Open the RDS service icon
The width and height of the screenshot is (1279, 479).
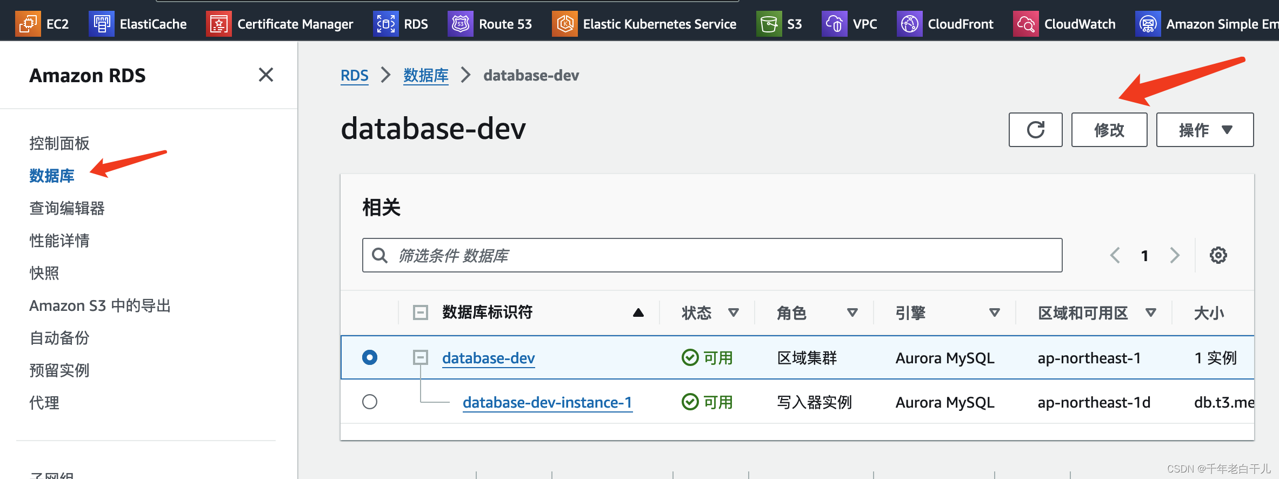[386, 24]
